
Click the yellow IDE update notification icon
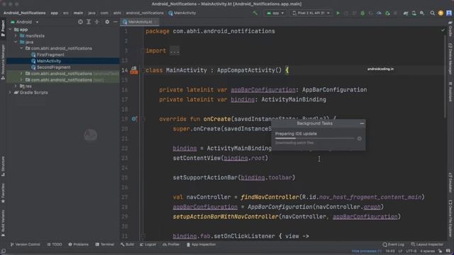pyautogui.click(x=441, y=13)
